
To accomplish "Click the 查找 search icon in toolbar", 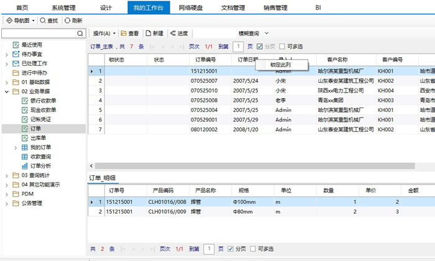I will pos(42,21).
